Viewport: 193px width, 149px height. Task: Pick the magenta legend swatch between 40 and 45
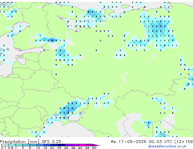tap(82, 145)
